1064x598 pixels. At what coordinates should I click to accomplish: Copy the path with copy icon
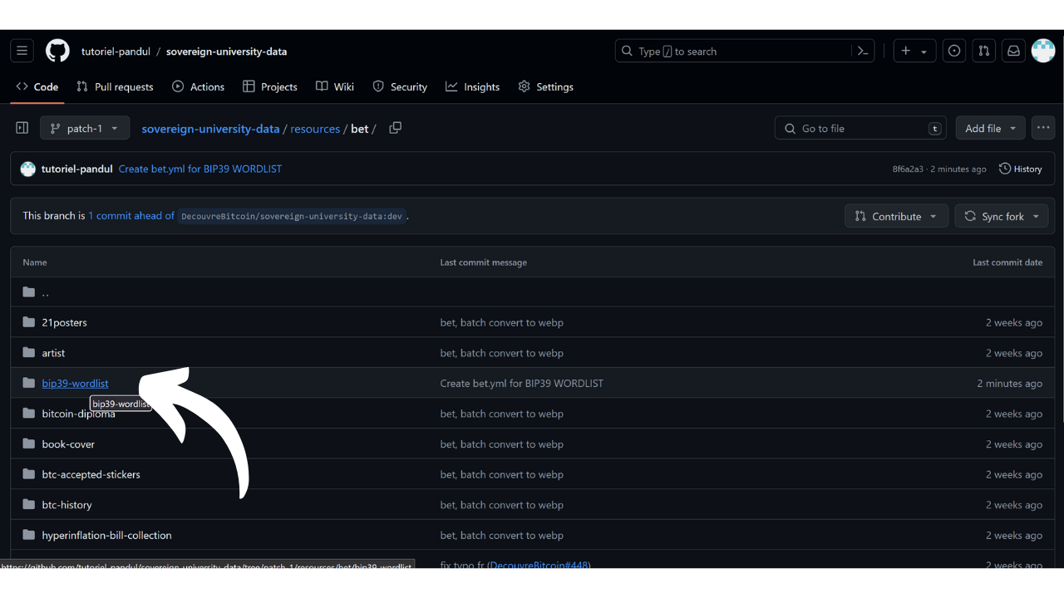click(x=396, y=128)
